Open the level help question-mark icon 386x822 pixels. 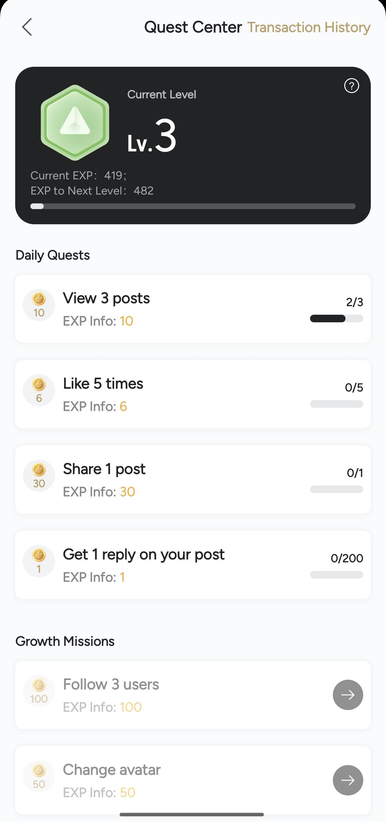coord(352,86)
